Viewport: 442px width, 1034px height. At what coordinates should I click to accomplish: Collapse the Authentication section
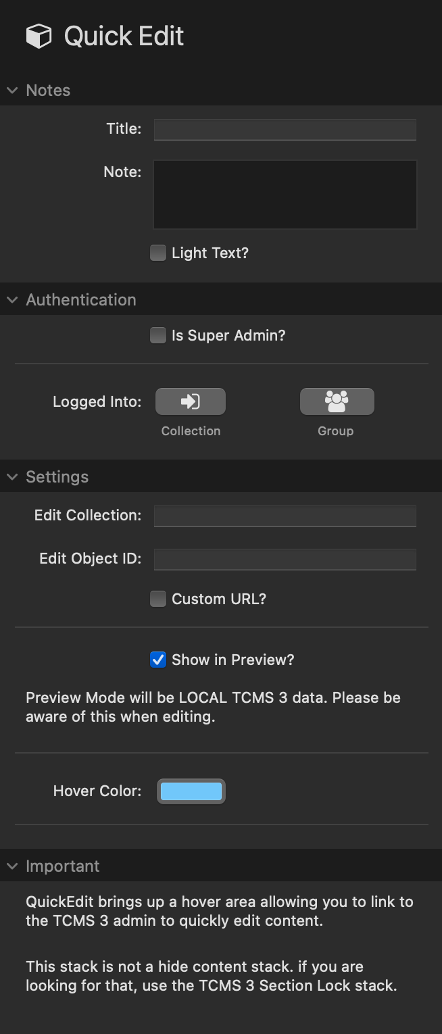point(12,300)
